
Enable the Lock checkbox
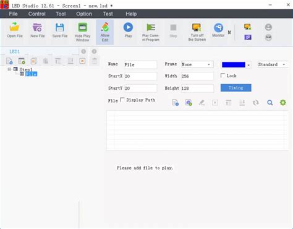coord(223,76)
